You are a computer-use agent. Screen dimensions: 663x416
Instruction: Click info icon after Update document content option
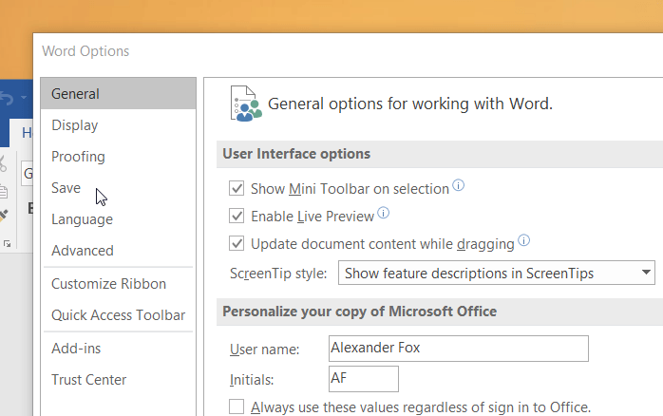tap(523, 241)
